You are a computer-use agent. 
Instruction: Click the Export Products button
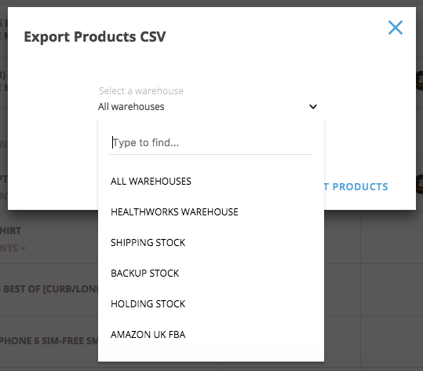tap(356, 187)
